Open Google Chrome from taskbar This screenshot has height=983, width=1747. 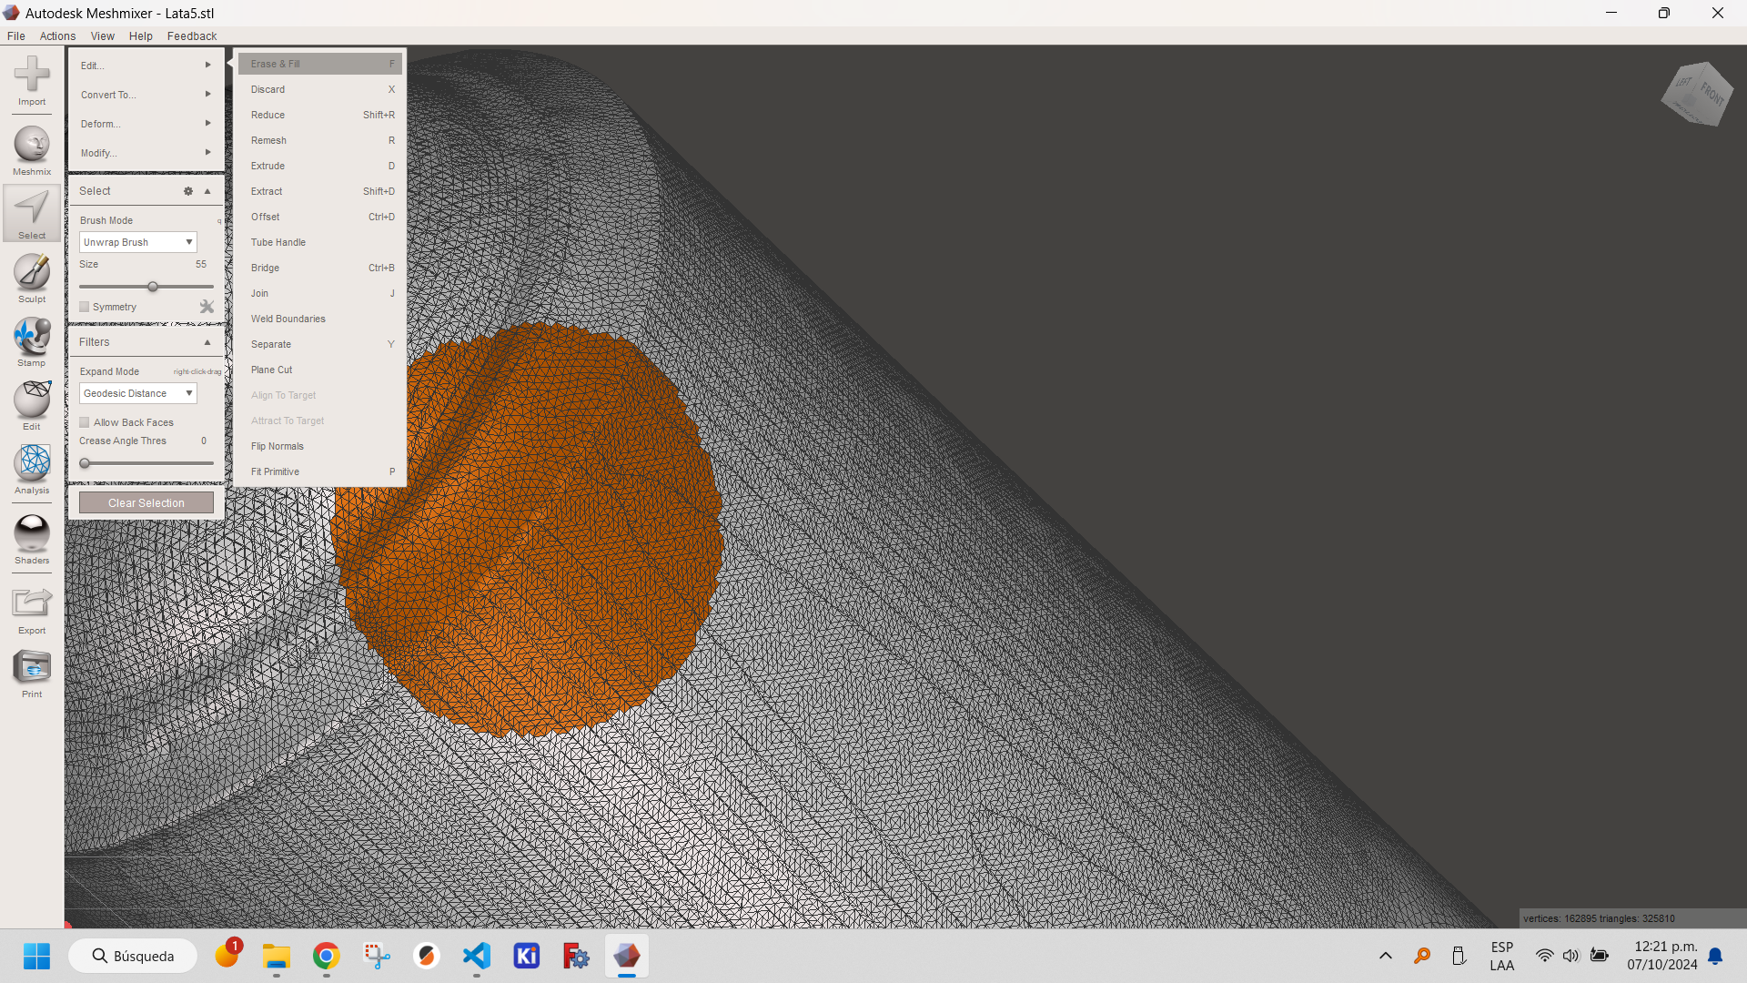(x=327, y=956)
